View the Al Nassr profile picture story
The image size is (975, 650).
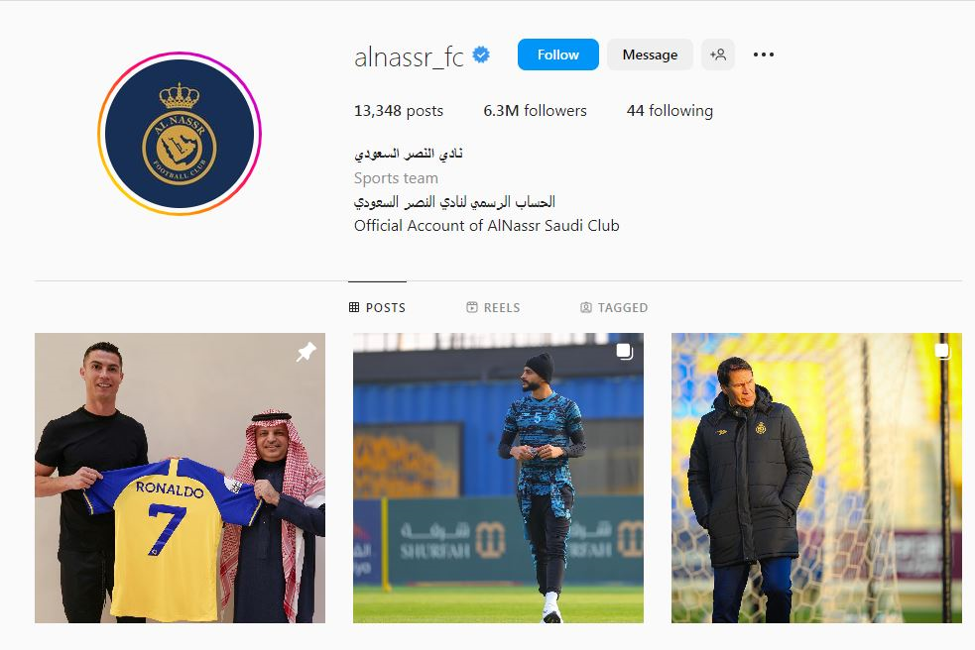(180, 134)
